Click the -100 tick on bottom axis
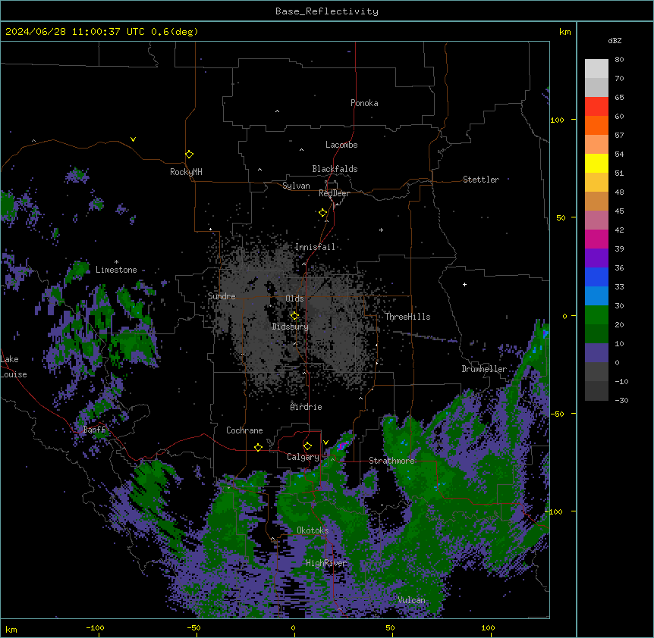Viewport: 654px width, 638px height. tap(95, 627)
